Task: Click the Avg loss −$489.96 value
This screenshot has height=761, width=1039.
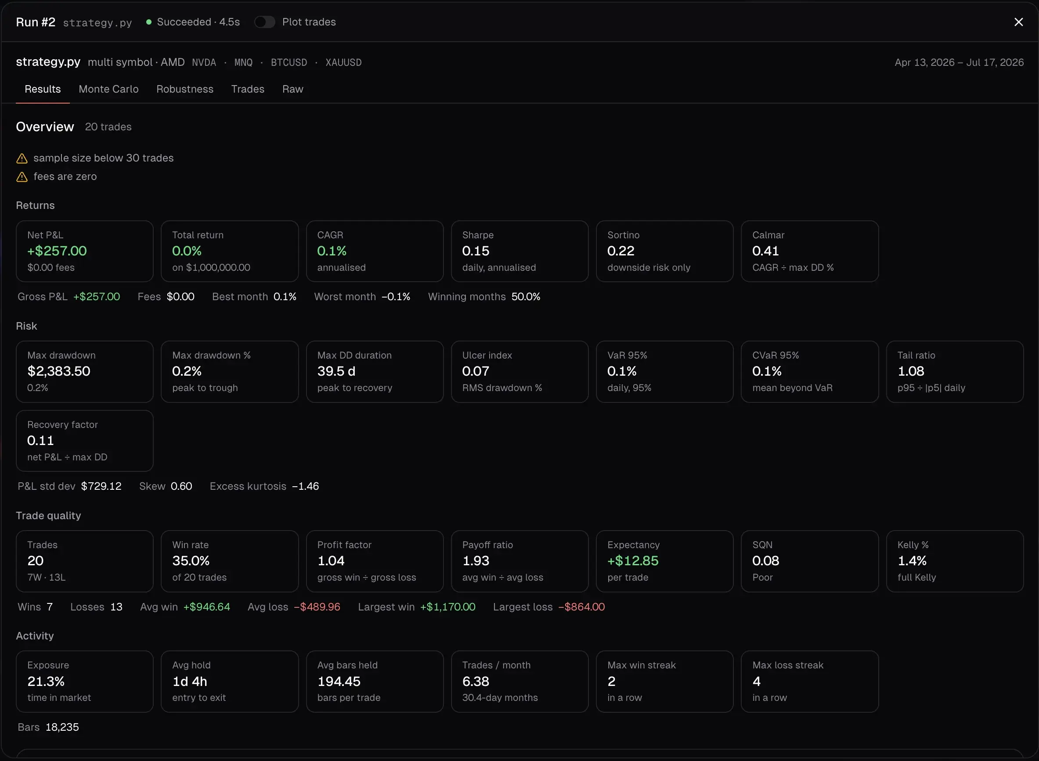Action: point(317,607)
